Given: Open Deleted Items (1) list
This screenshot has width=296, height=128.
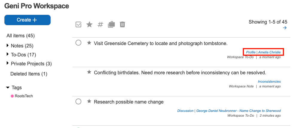Looking at the screenshot, I should [x=29, y=74].
